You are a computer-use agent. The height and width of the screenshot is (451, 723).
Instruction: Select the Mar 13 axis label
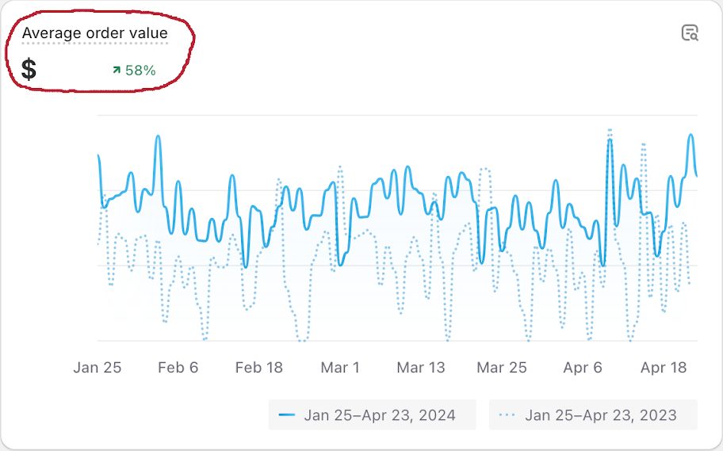click(x=421, y=368)
